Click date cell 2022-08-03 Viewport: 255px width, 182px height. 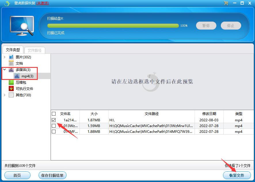(209, 120)
